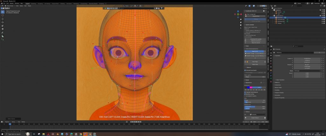This screenshot has width=326, height=136.
Task: Click the FaceBuilder settings gear icon
Action: (264, 11)
